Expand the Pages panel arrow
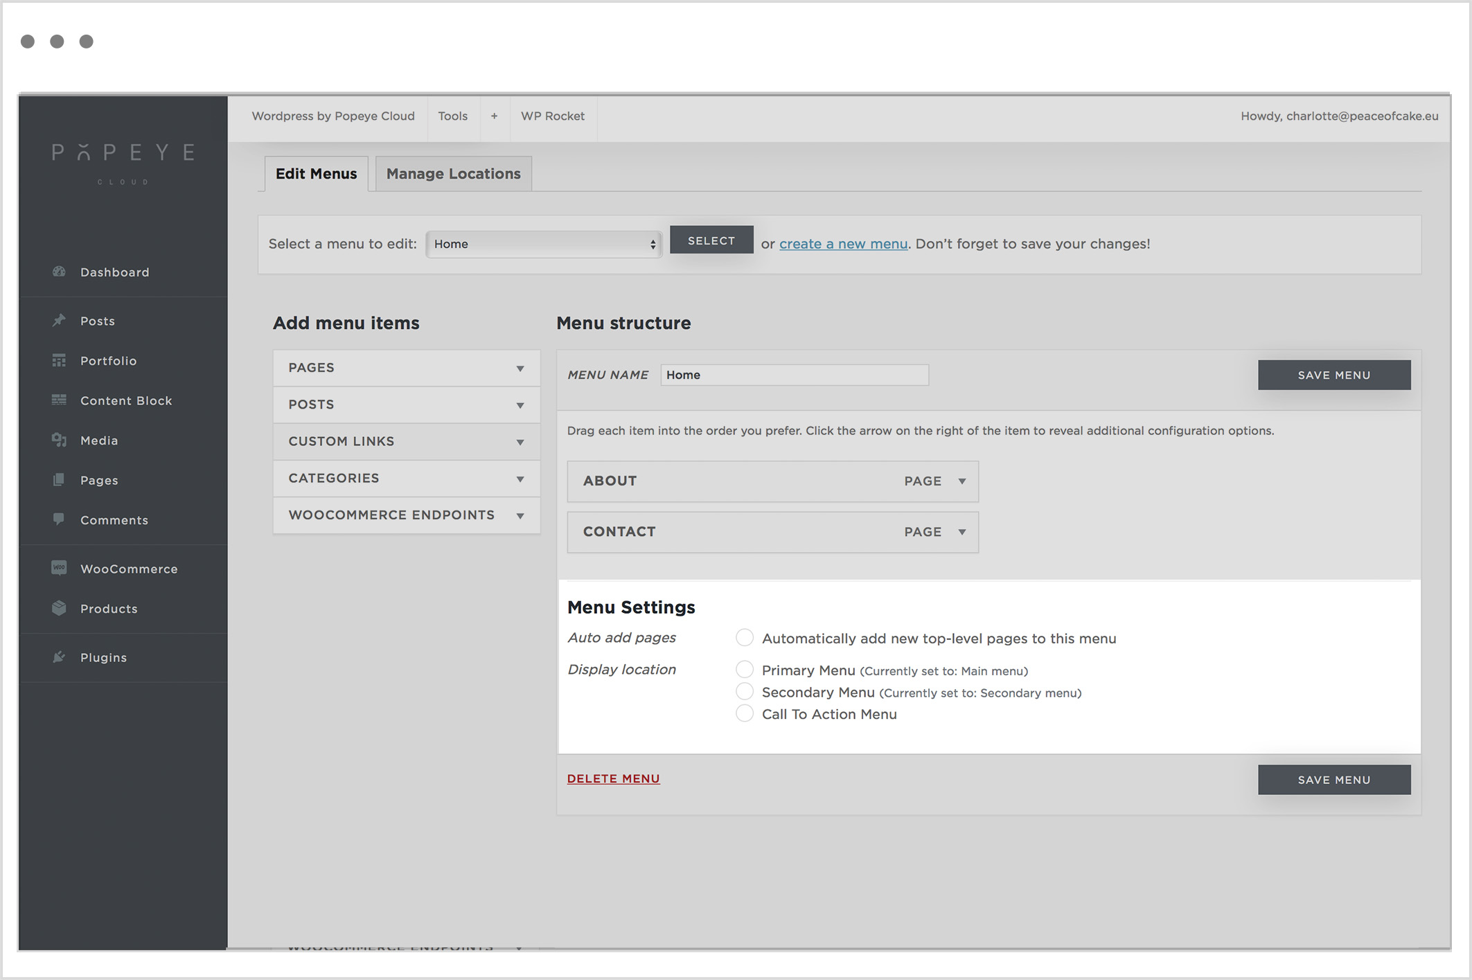The height and width of the screenshot is (980, 1472). pos(520,368)
